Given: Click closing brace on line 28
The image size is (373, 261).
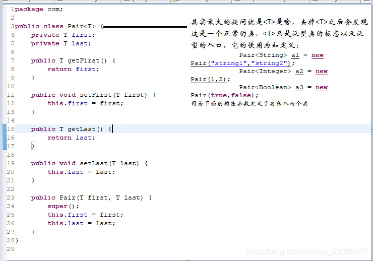Looking at the screenshot, I should tap(17, 240).
